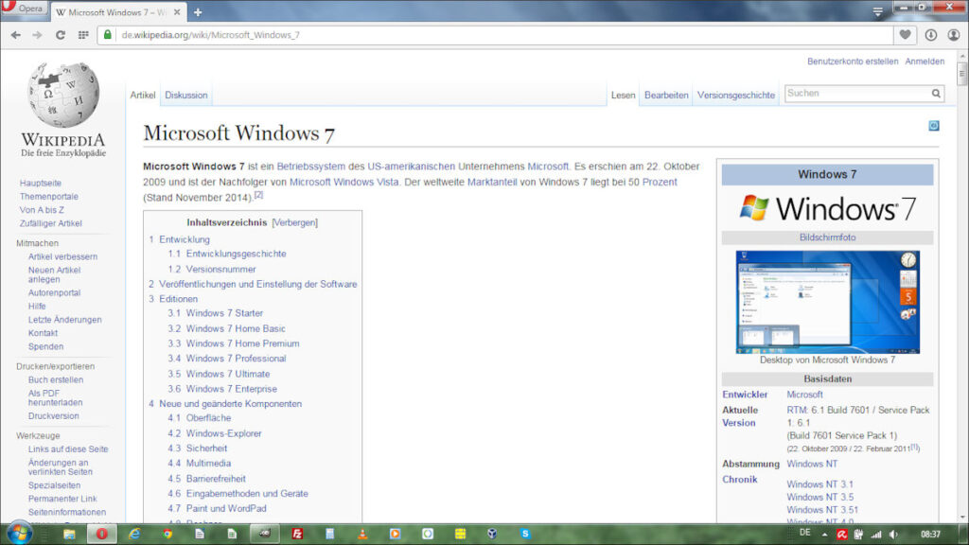Open the Speed Dial grid icon

tap(83, 35)
